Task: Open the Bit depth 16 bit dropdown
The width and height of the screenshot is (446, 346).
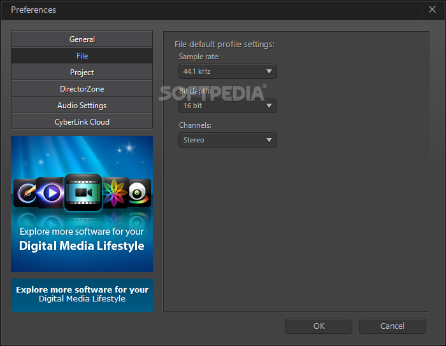Action: (227, 106)
